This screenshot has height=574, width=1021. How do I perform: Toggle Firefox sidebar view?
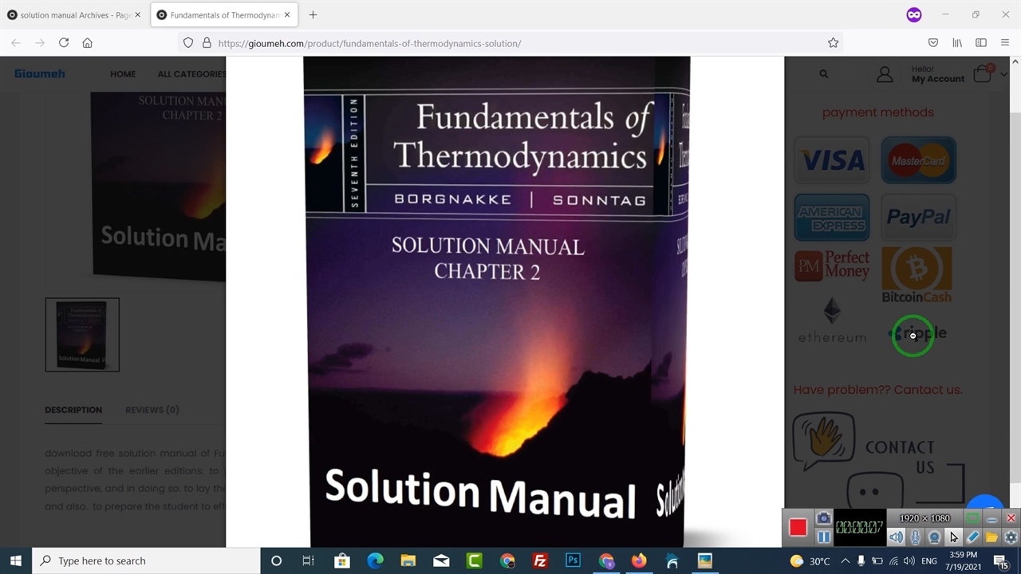pos(981,43)
